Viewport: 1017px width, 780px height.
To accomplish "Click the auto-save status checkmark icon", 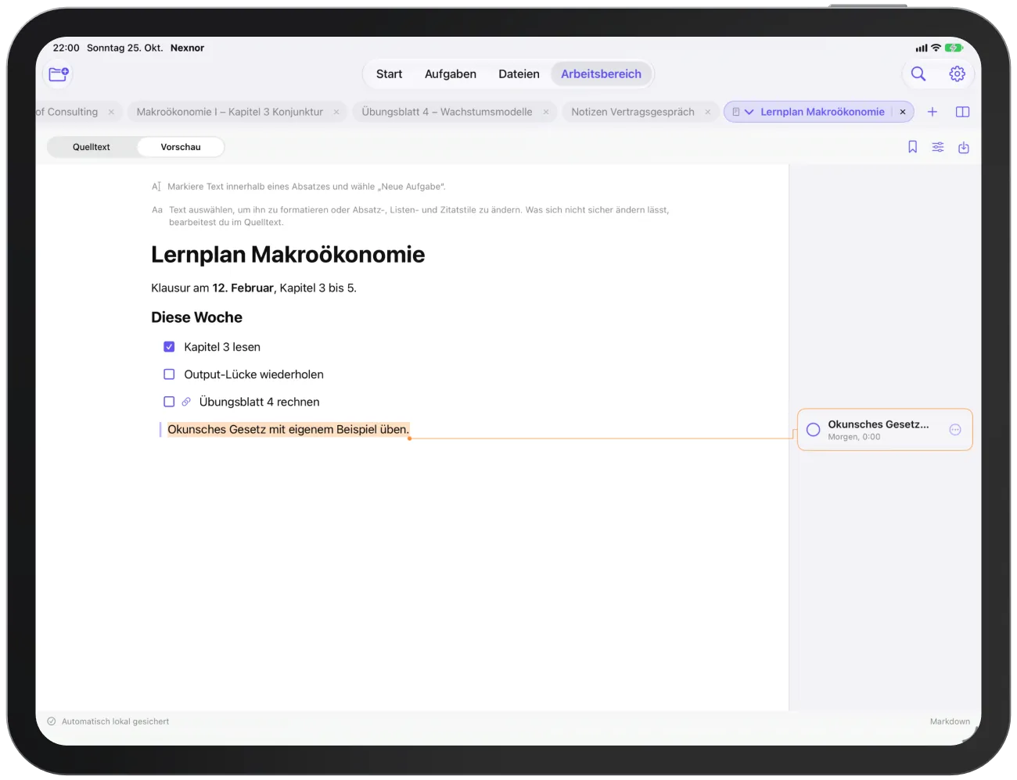I will (x=52, y=721).
